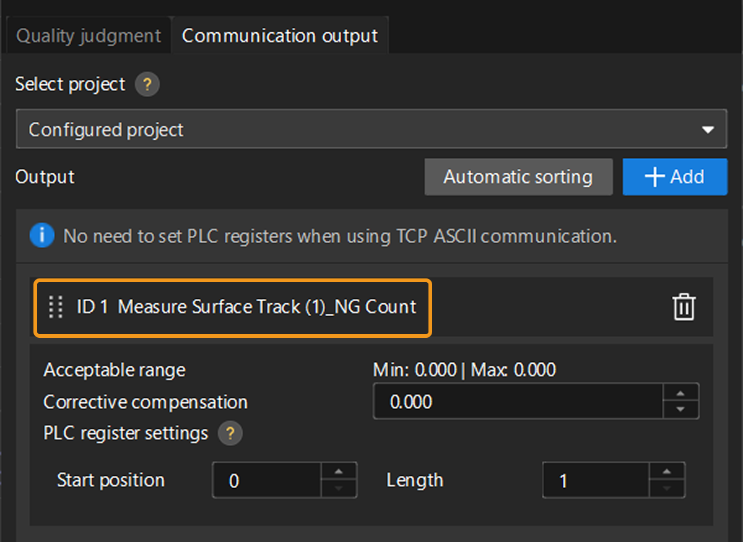Increment Start position using up arrow
Screen dimensions: 743x542
[339, 471]
